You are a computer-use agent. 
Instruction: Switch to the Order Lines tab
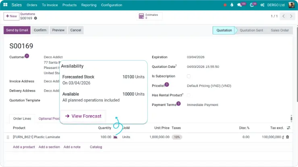22,118
